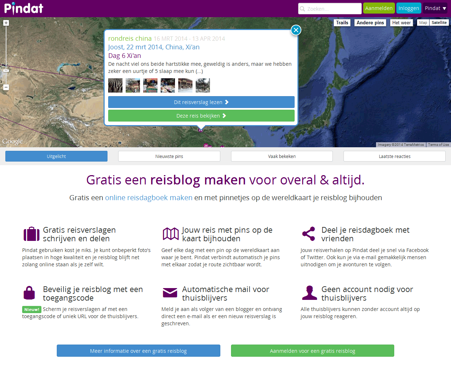Screen dimensions: 451x366
Task: Select the Vaak bekeken tab
Action: click(282, 156)
